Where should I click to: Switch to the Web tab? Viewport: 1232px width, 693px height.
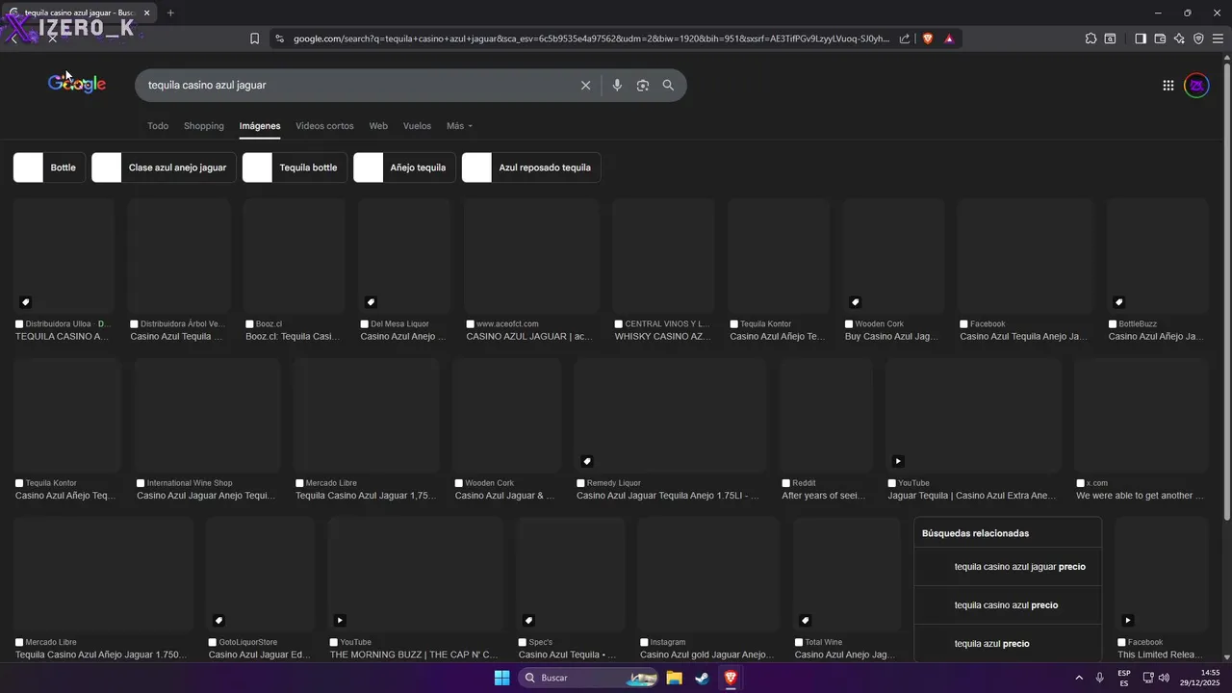[x=378, y=126]
